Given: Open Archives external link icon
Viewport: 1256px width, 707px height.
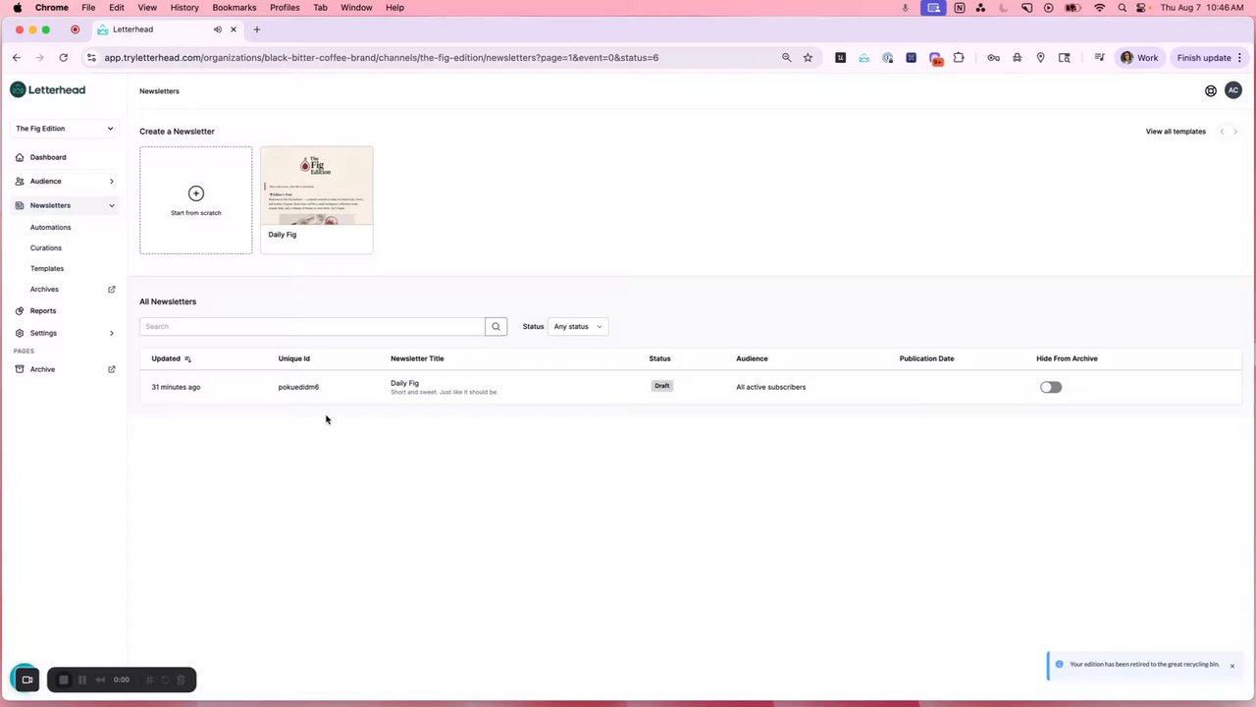Looking at the screenshot, I should click(111, 290).
